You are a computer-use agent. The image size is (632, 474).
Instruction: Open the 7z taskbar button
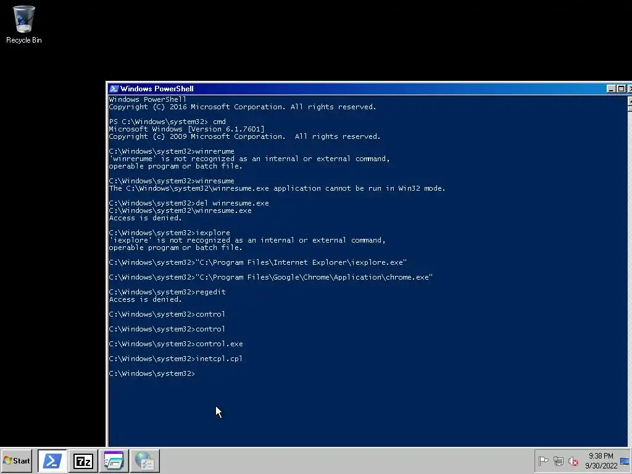83,460
